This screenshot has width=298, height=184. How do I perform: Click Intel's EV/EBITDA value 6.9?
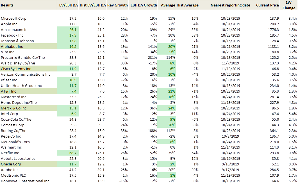click(x=68, y=114)
